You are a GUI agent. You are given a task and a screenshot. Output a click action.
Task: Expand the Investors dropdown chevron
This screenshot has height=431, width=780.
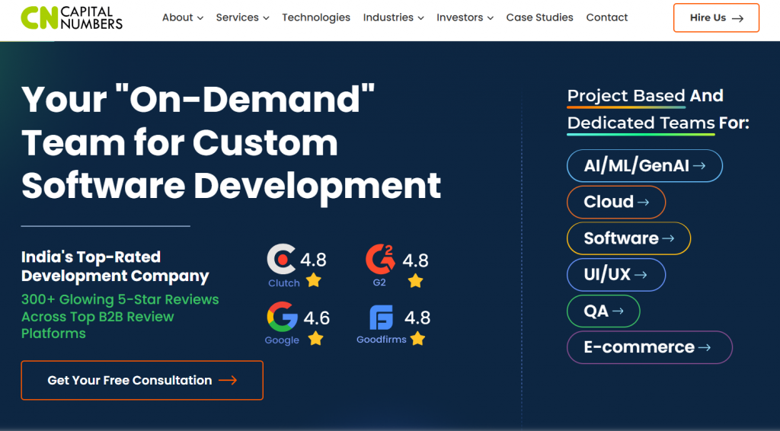(491, 18)
